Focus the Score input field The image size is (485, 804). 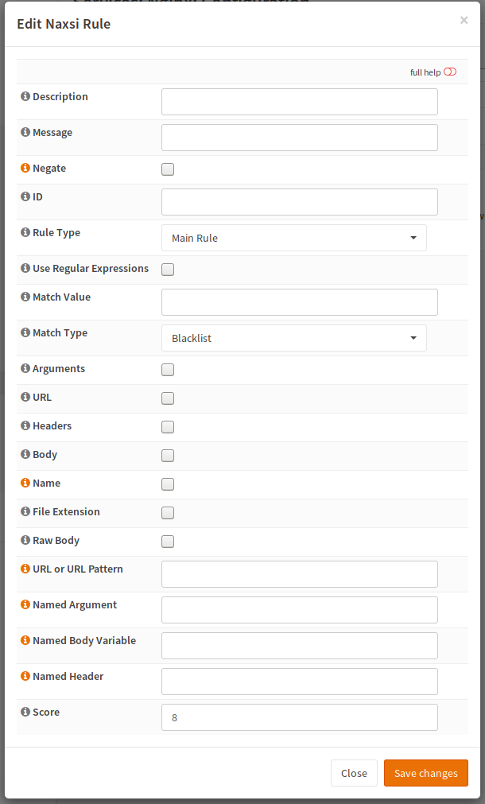pyautogui.click(x=299, y=717)
